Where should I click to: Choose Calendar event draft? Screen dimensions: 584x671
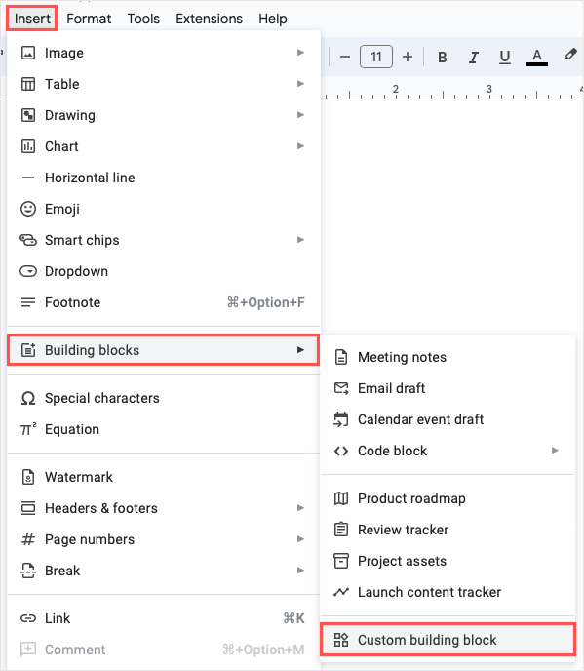(x=448, y=419)
